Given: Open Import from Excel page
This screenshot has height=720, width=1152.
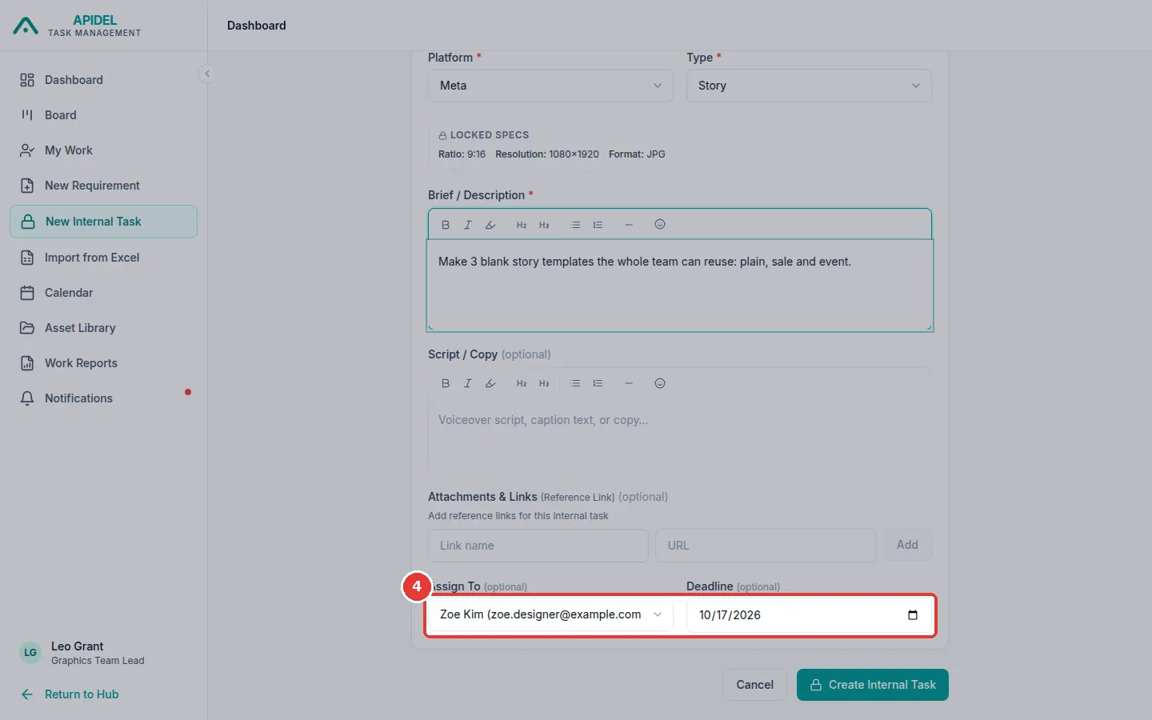Looking at the screenshot, I should pos(103,258).
